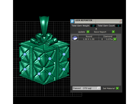Close the Gem Reporter panel
Image resolution: width=139 pixels, height=104 pixels.
(120, 21)
